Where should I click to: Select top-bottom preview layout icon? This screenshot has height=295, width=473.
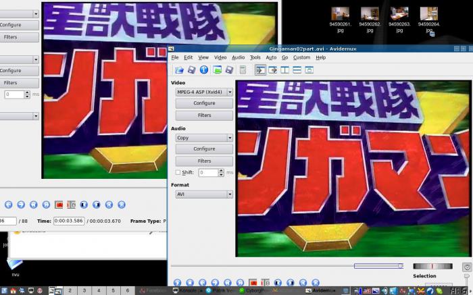click(x=297, y=70)
